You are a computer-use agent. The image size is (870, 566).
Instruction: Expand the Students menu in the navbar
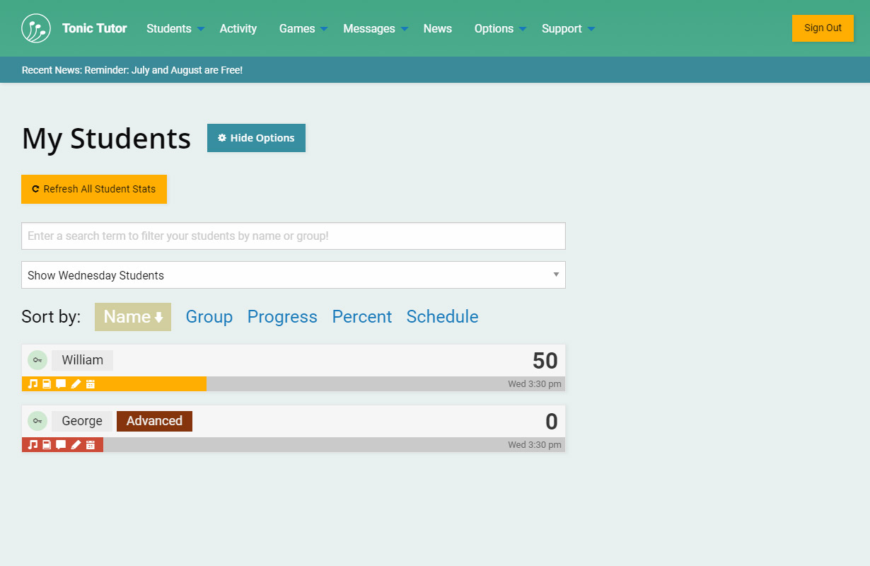click(x=175, y=28)
